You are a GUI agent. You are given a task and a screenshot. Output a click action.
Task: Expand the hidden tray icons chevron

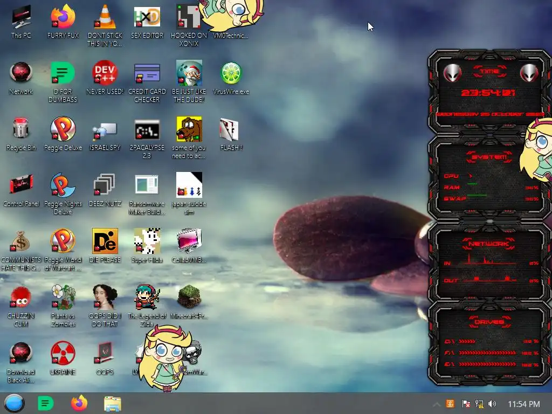click(436, 404)
